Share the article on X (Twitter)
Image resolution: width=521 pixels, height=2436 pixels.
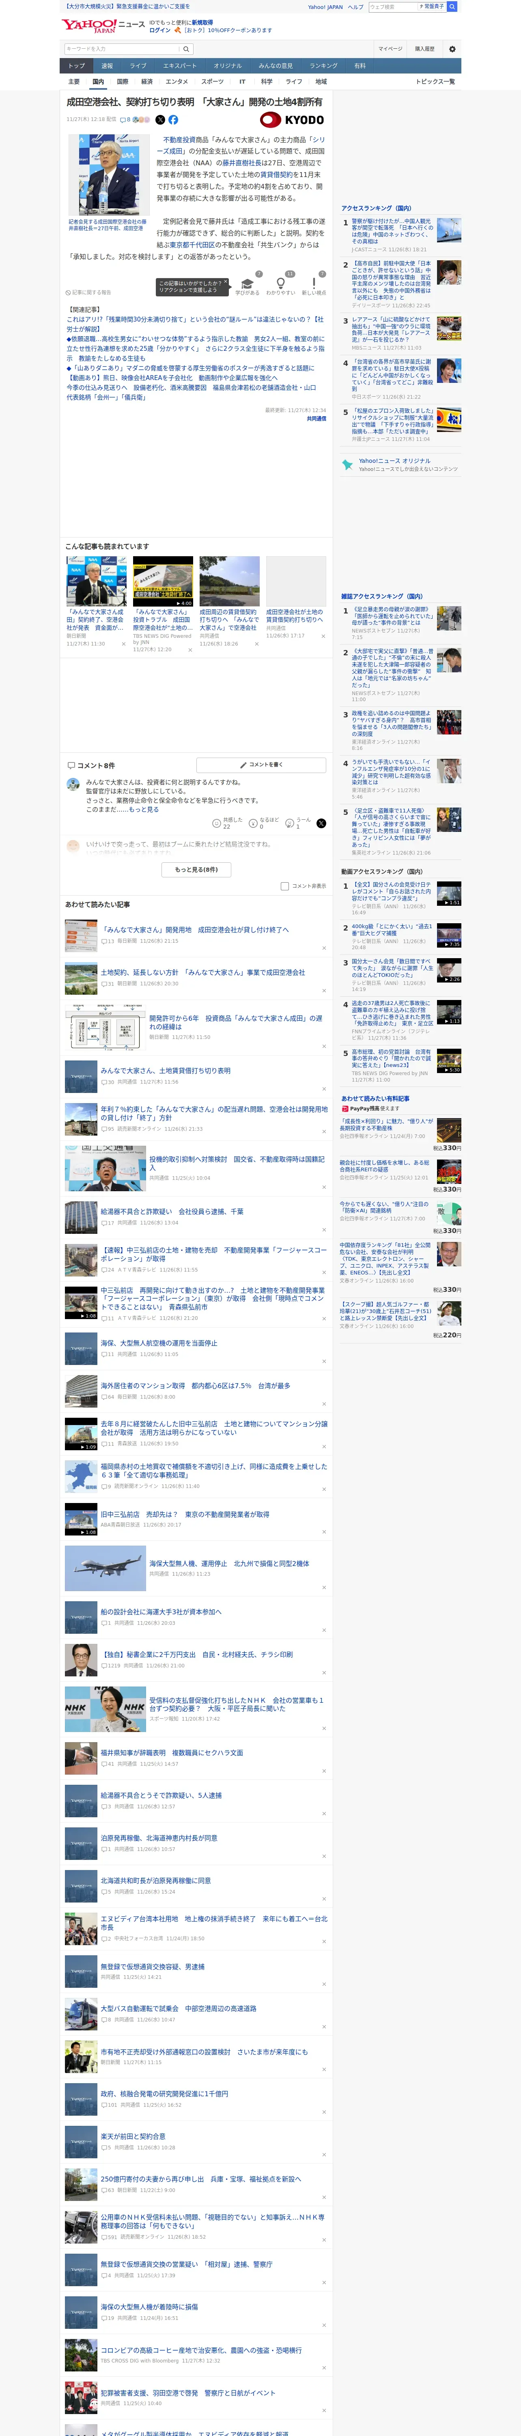coord(160,120)
